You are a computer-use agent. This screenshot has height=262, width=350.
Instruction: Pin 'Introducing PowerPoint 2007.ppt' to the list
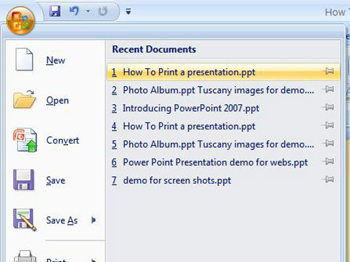coord(328,107)
